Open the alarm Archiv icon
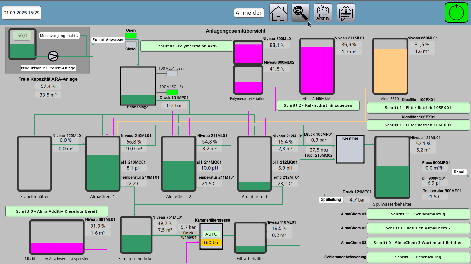The image size is (471, 264). pyautogui.click(x=323, y=13)
